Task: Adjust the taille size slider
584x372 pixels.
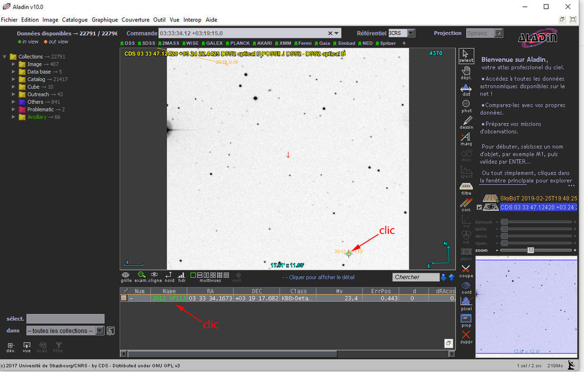Action: [505, 229]
